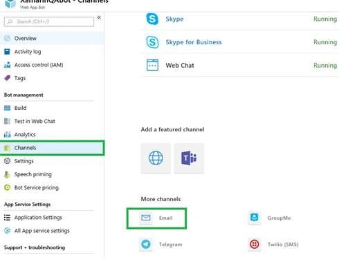This screenshot has height=262, width=339.
Task: Open Application Settings
Action: pyautogui.click(x=38, y=218)
